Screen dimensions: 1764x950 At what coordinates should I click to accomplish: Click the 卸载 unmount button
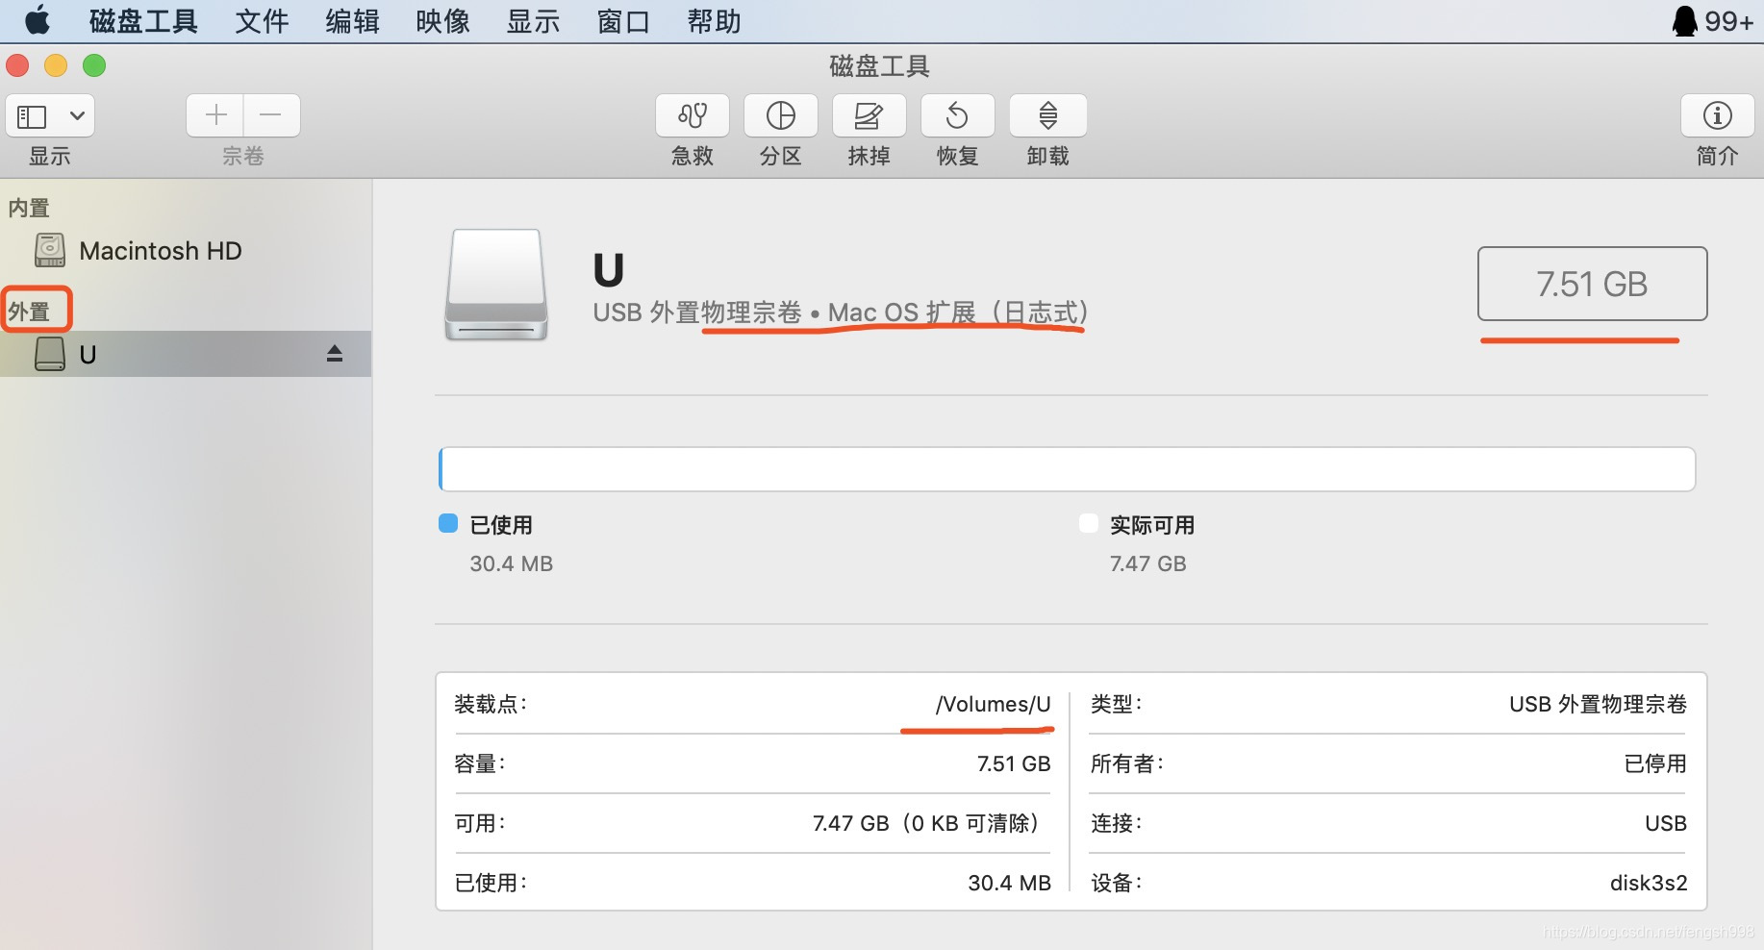pos(1047,116)
